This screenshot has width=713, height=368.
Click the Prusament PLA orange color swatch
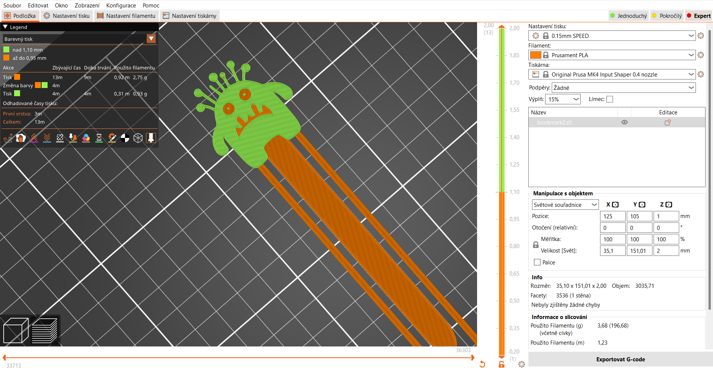click(535, 55)
